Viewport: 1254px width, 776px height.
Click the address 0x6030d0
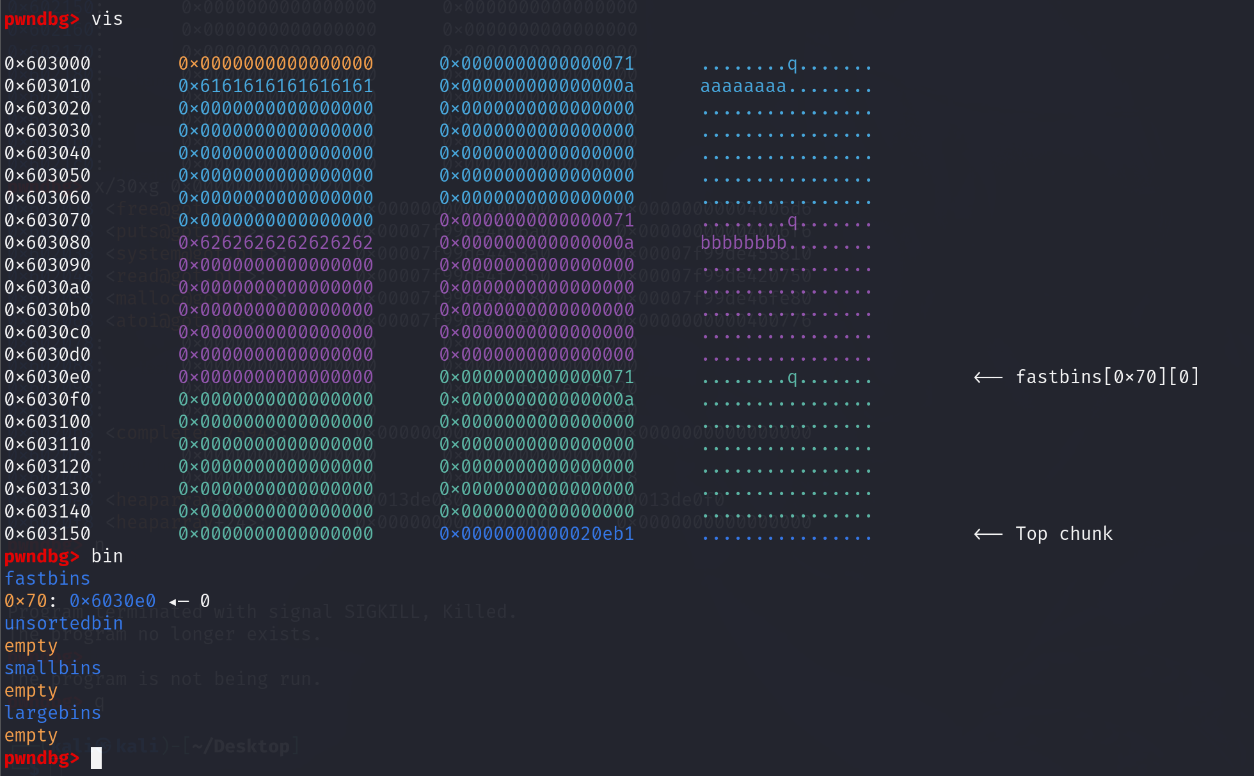[47, 354]
